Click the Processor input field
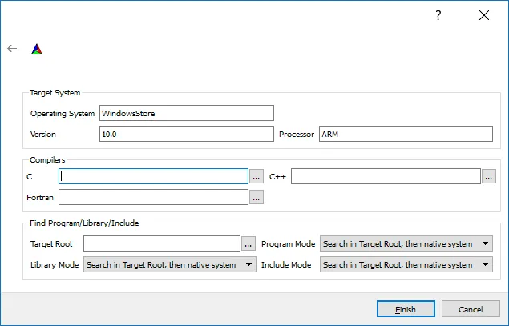This screenshot has width=509, height=326. click(405, 134)
